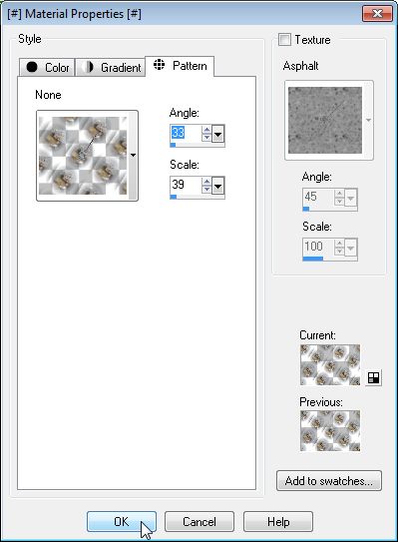Image resolution: width=398 pixels, height=542 pixels.
Task: Open the Asphalt texture thumbnail
Action: point(325,120)
